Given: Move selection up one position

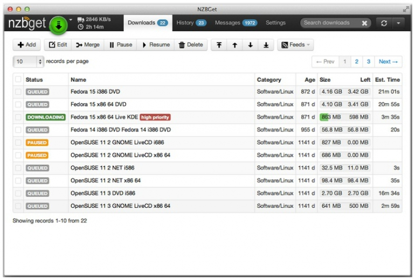Looking at the screenshot, I should (235, 45).
